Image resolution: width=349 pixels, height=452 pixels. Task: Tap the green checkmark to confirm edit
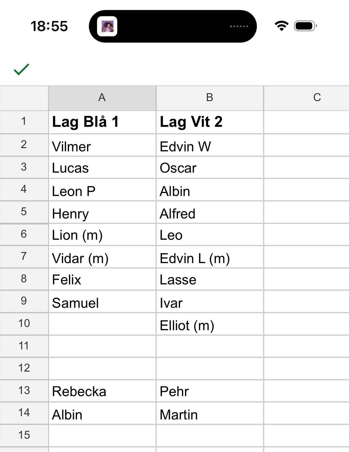[x=21, y=69]
